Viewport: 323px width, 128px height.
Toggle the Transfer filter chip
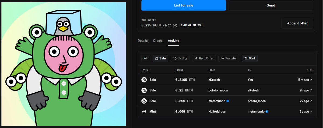(229, 58)
